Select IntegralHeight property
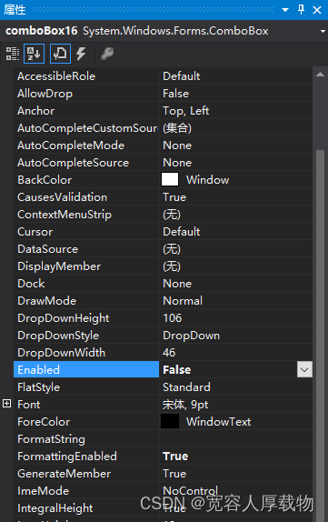The width and height of the screenshot is (328, 522). pyautogui.click(x=55, y=508)
